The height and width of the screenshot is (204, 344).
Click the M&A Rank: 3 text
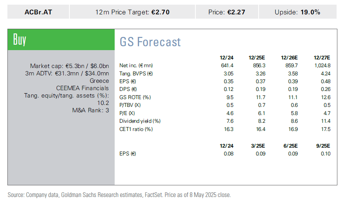[90, 110]
